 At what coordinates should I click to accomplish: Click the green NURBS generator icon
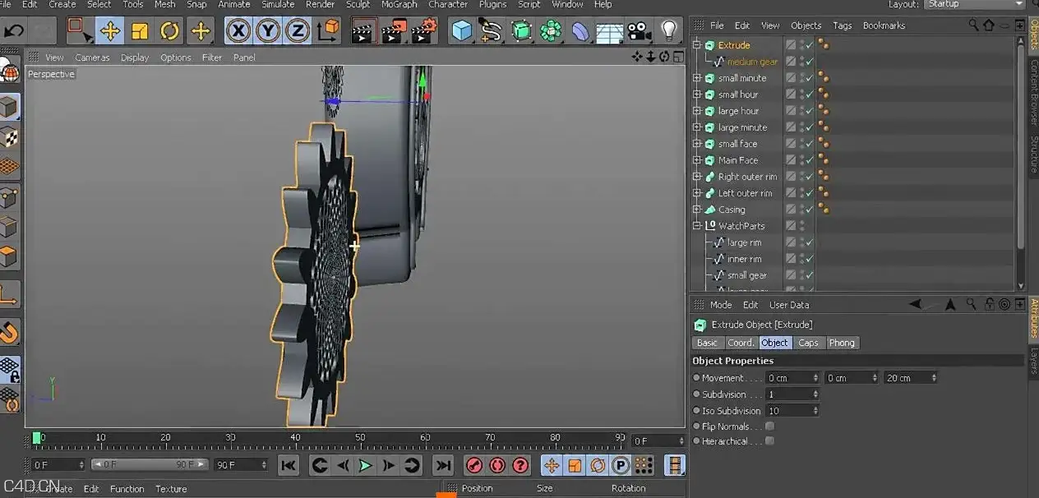pyautogui.click(x=521, y=31)
